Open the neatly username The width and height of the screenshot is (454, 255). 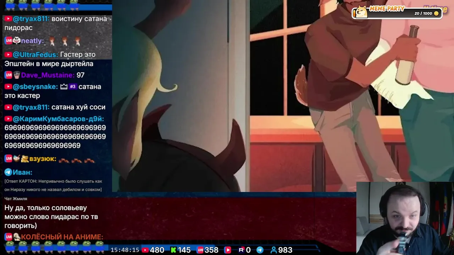coord(32,41)
